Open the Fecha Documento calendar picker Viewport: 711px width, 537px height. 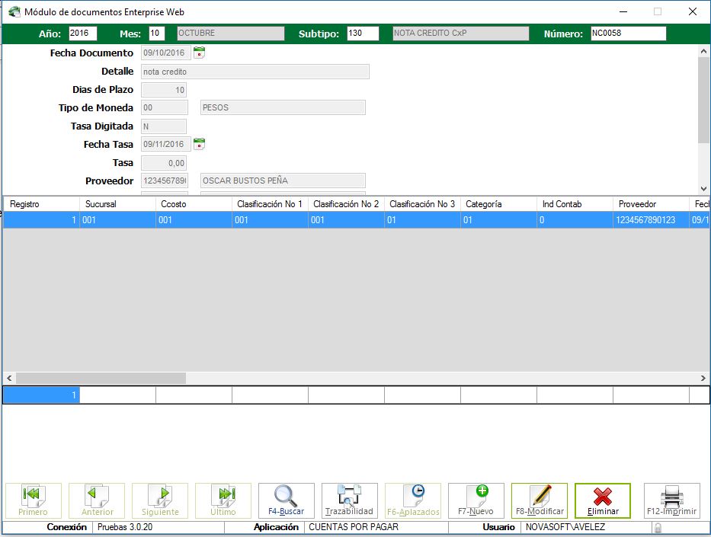[x=199, y=53]
